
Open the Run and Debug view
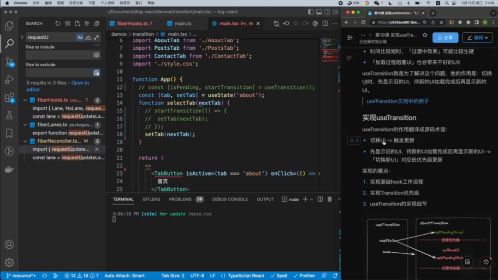(x=9, y=80)
